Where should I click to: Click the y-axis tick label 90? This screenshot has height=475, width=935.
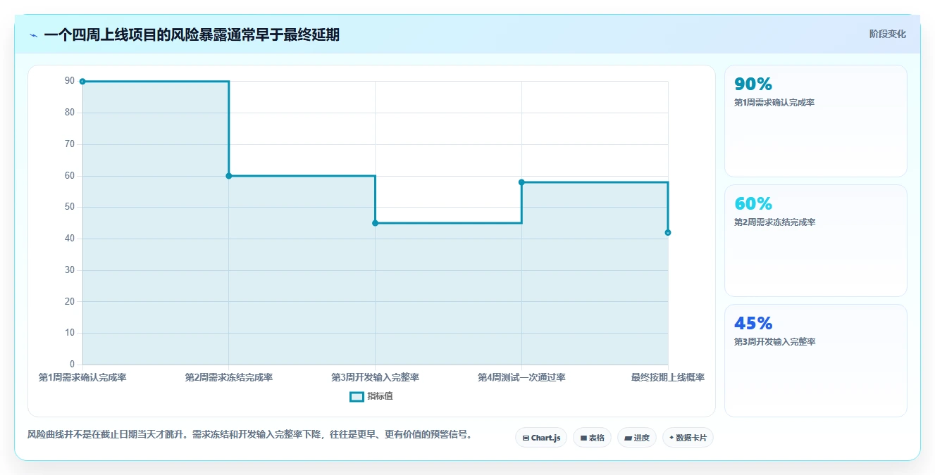(70, 81)
